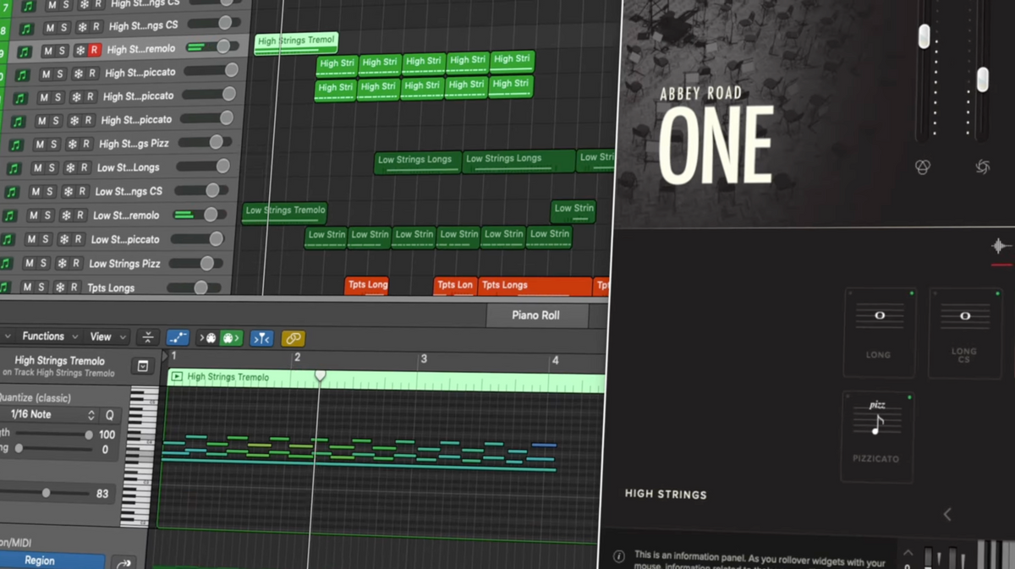The image size is (1015, 569).
Task: Mute the Low Strings Pizz track
Action: pos(29,264)
